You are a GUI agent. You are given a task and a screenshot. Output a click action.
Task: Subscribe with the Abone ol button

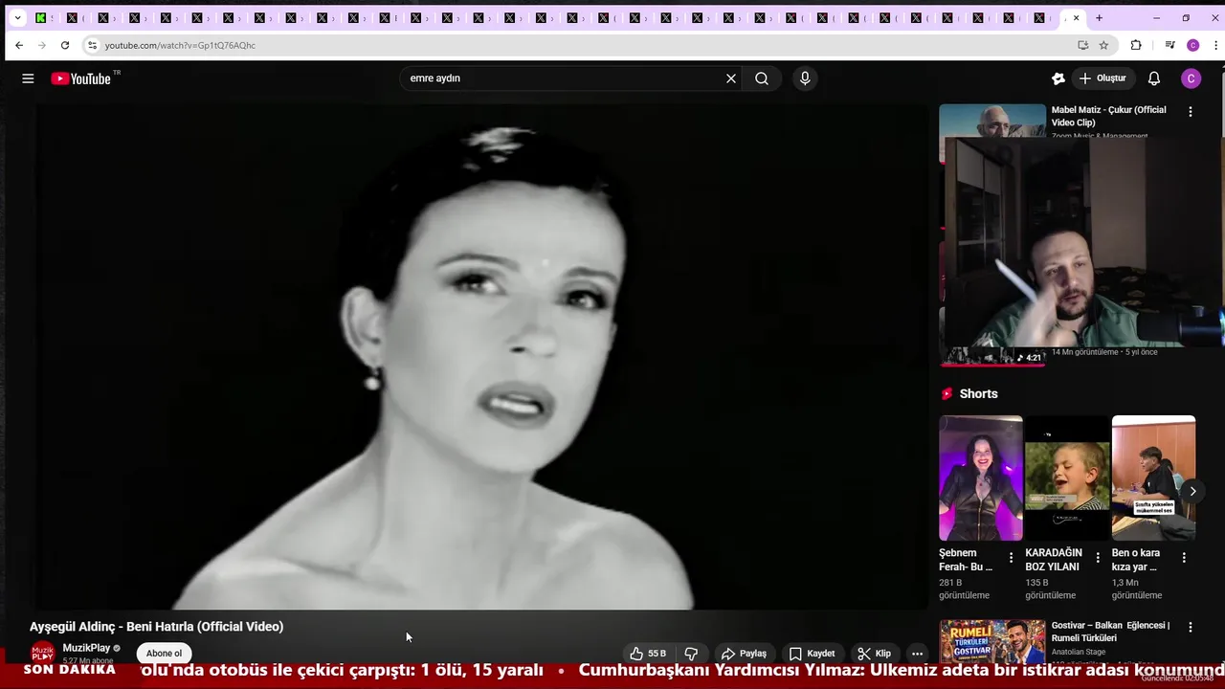point(164,654)
